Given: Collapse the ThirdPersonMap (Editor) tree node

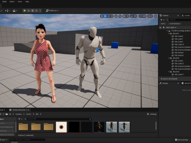Looking at the screenshot, I should coord(167,31).
